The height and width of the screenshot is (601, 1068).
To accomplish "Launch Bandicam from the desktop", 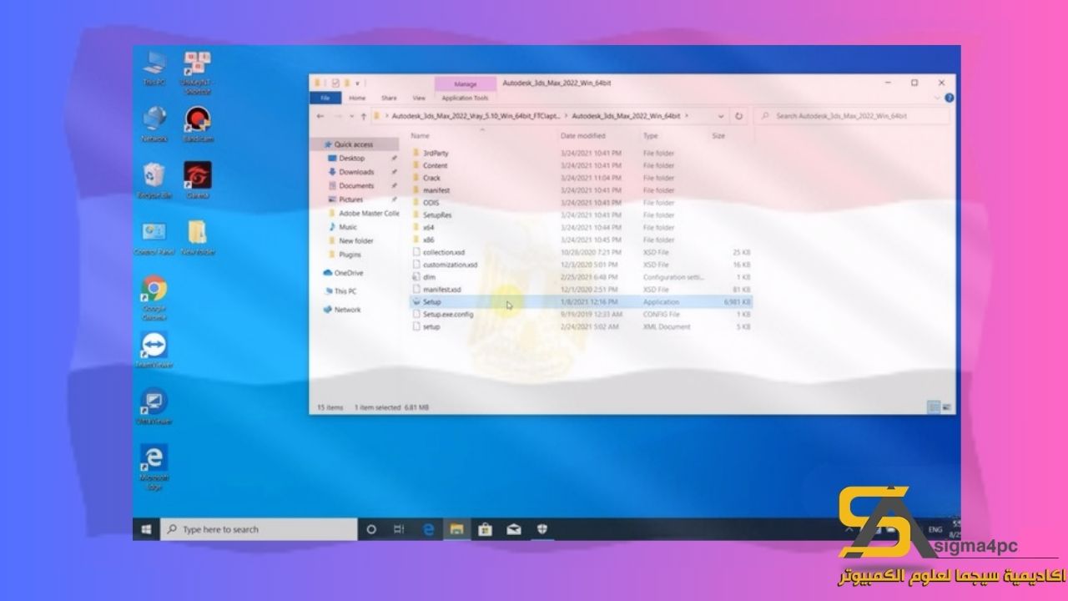I will (198, 123).
